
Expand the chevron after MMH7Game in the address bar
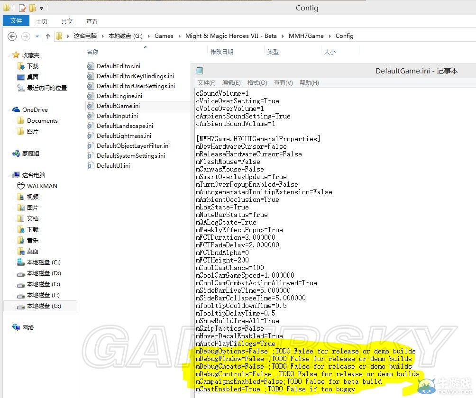[x=330, y=36]
